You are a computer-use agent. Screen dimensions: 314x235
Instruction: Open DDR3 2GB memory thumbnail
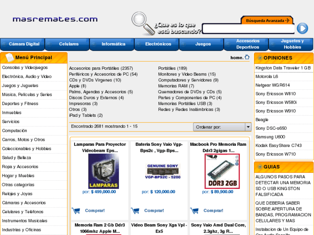point(222,171)
